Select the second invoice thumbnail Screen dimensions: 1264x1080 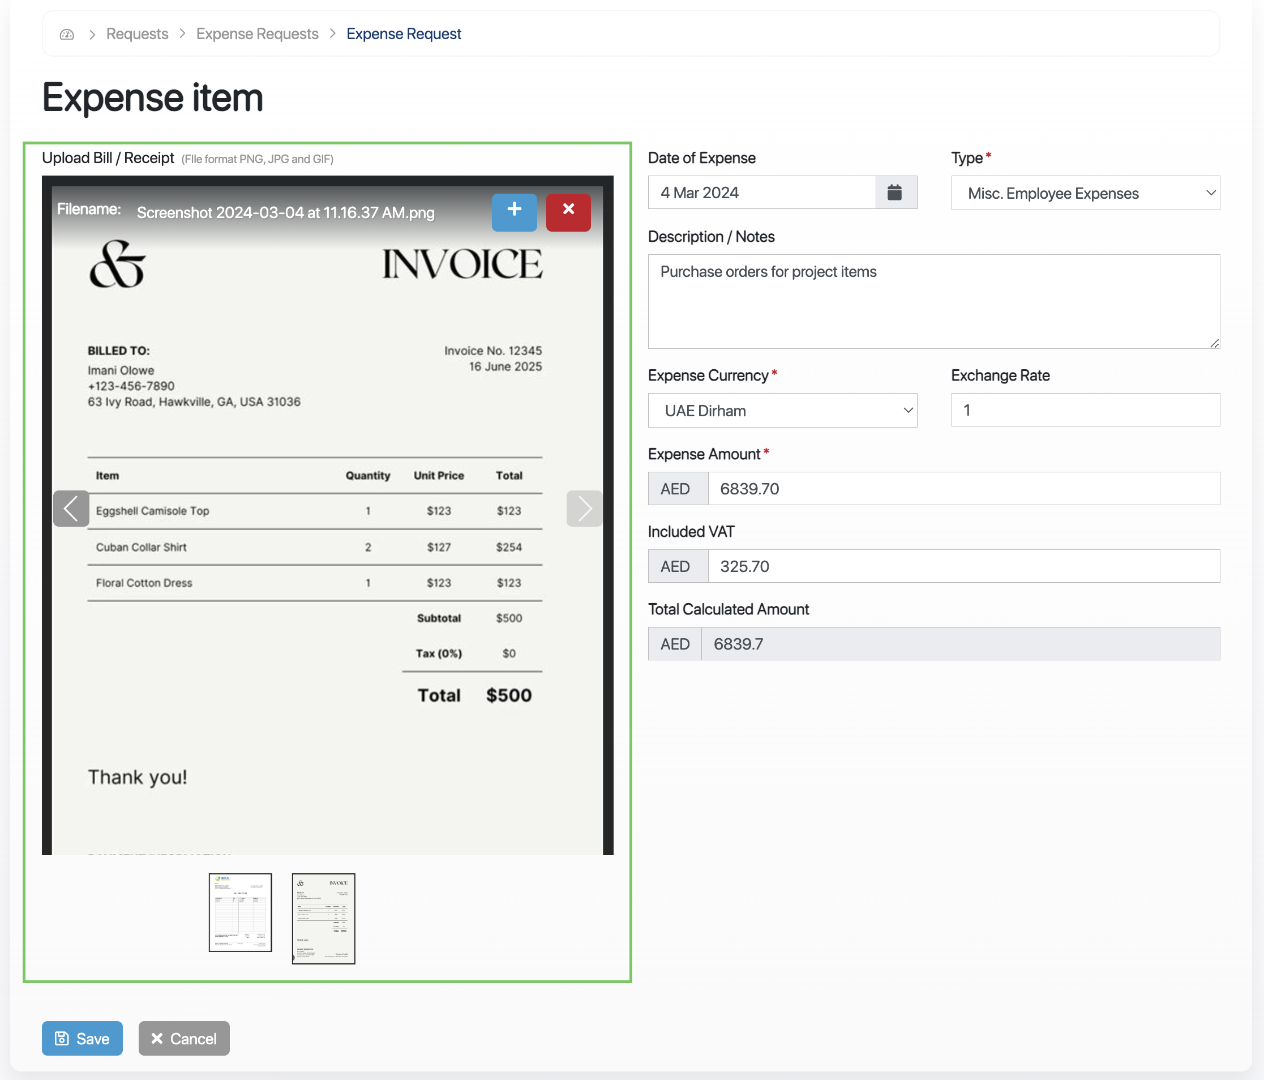click(x=323, y=918)
